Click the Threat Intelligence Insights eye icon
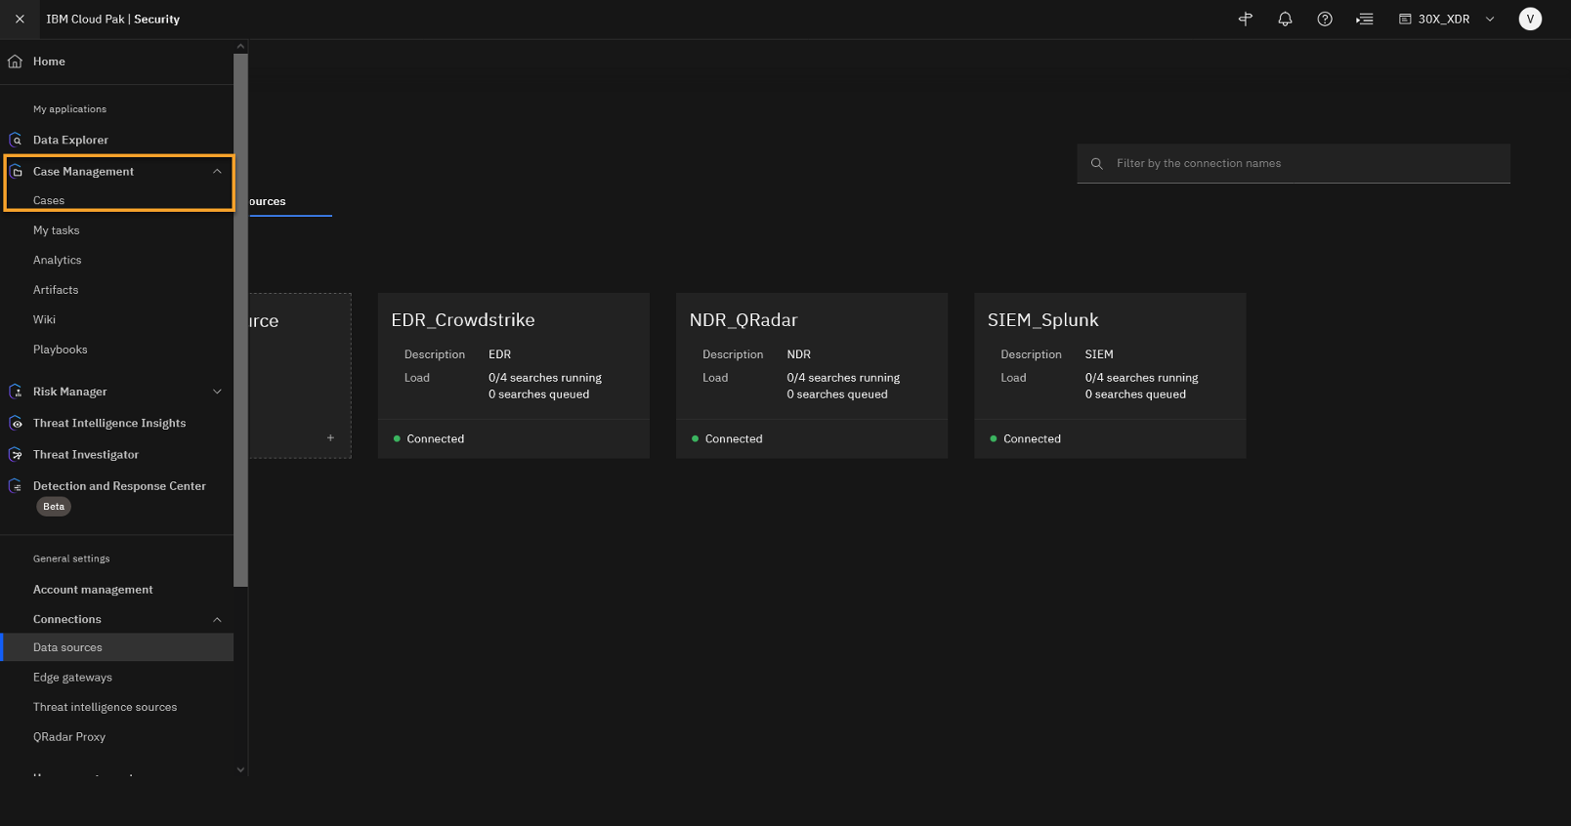Image resolution: width=1571 pixels, height=826 pixels. [x=16, y=423]
